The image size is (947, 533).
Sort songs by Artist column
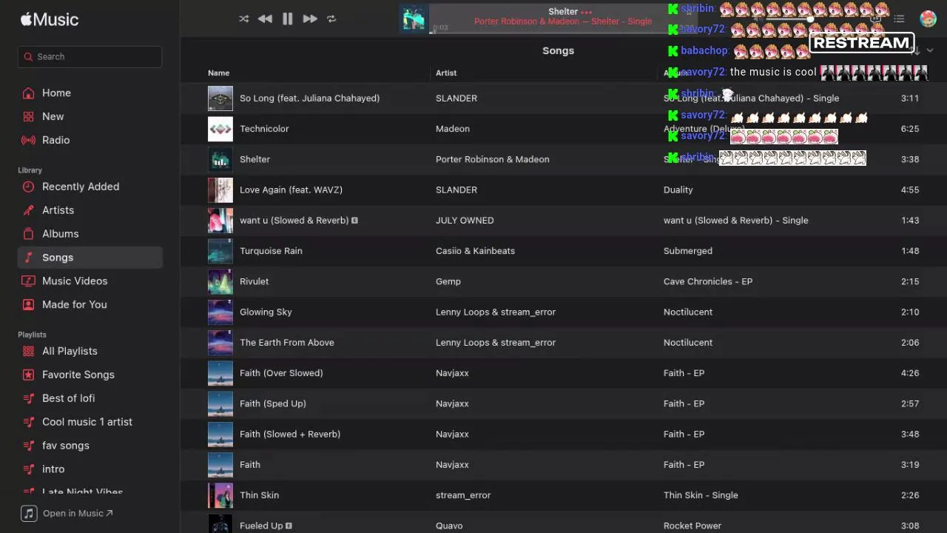click(446, 73)
